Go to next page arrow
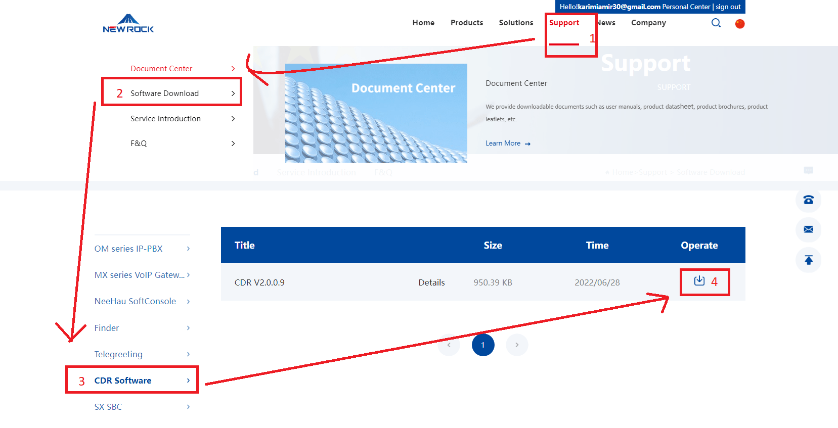Image resolution: width=838 pixels, height=428 pixels. tap(517, 345)
